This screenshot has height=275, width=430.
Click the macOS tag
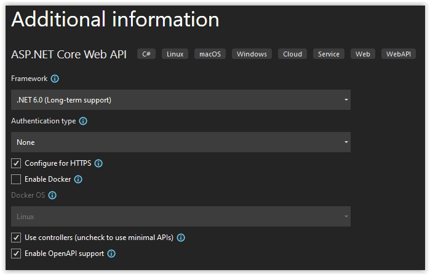[210, 54]
